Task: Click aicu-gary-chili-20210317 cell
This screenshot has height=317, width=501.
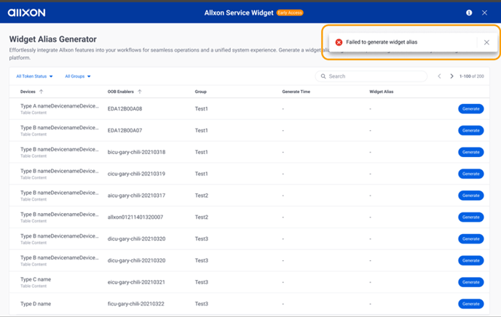Action: [x=136, y=196]
